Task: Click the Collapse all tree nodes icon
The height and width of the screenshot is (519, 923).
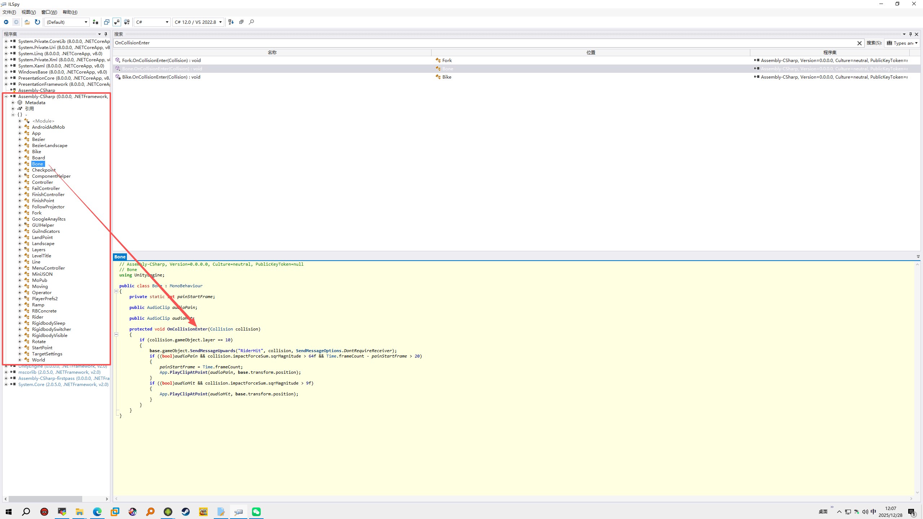Action: (x=241, y=22)
